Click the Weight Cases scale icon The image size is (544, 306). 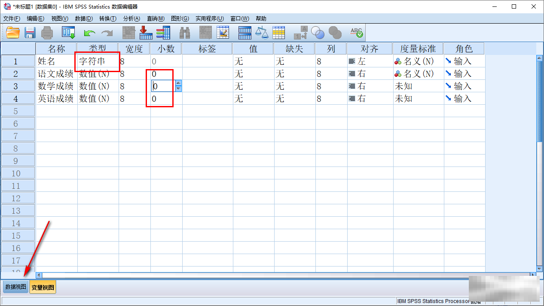pos(262,33)
